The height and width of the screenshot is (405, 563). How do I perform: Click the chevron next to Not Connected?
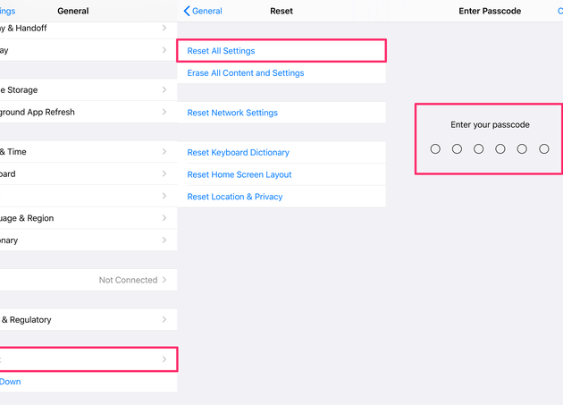pyautogui.click(x=164, y=280)
